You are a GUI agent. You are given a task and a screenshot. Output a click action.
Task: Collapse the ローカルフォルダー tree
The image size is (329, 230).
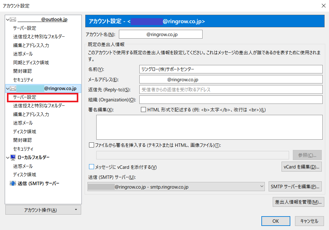pos(7,157)
